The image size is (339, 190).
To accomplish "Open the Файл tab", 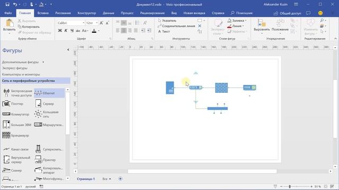I will coord(8,13).
